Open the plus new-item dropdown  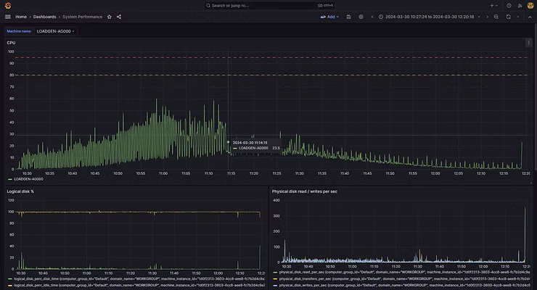[493, 6]
